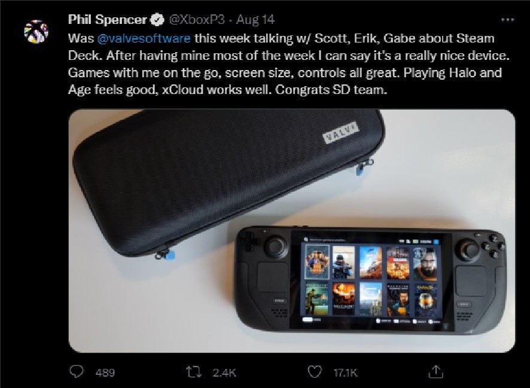Viewport: 530px width, 388px height.
Task: Open the @XboxP3 handle link
Action: coord(196,20)
